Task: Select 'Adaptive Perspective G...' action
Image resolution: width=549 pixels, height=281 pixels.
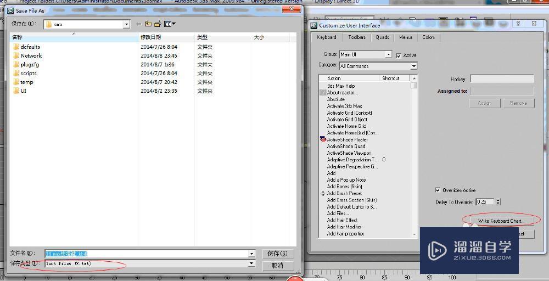Action: tap(352, 167)
